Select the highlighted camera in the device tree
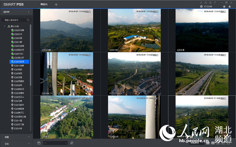Screen dimensions: 236x147 click(19, 62)
